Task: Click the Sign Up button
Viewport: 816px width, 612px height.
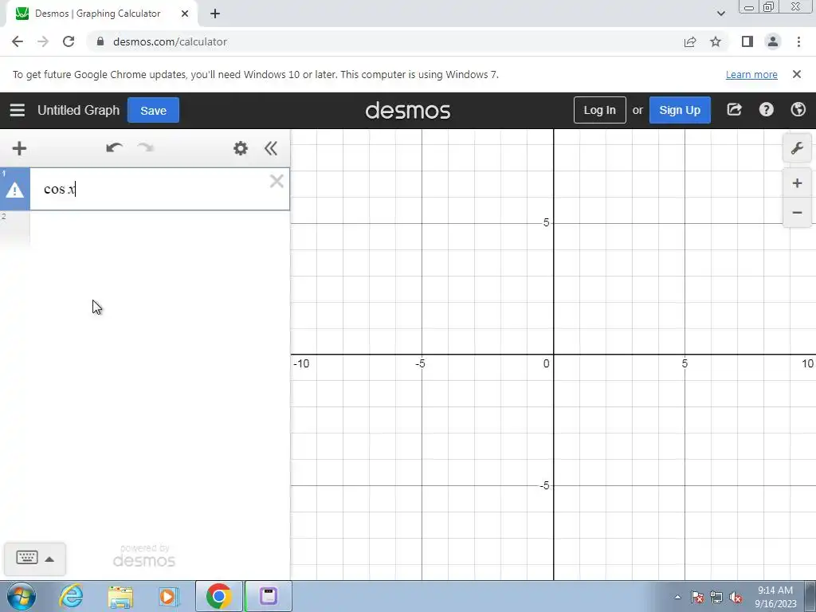Action: tap(680, 110)
